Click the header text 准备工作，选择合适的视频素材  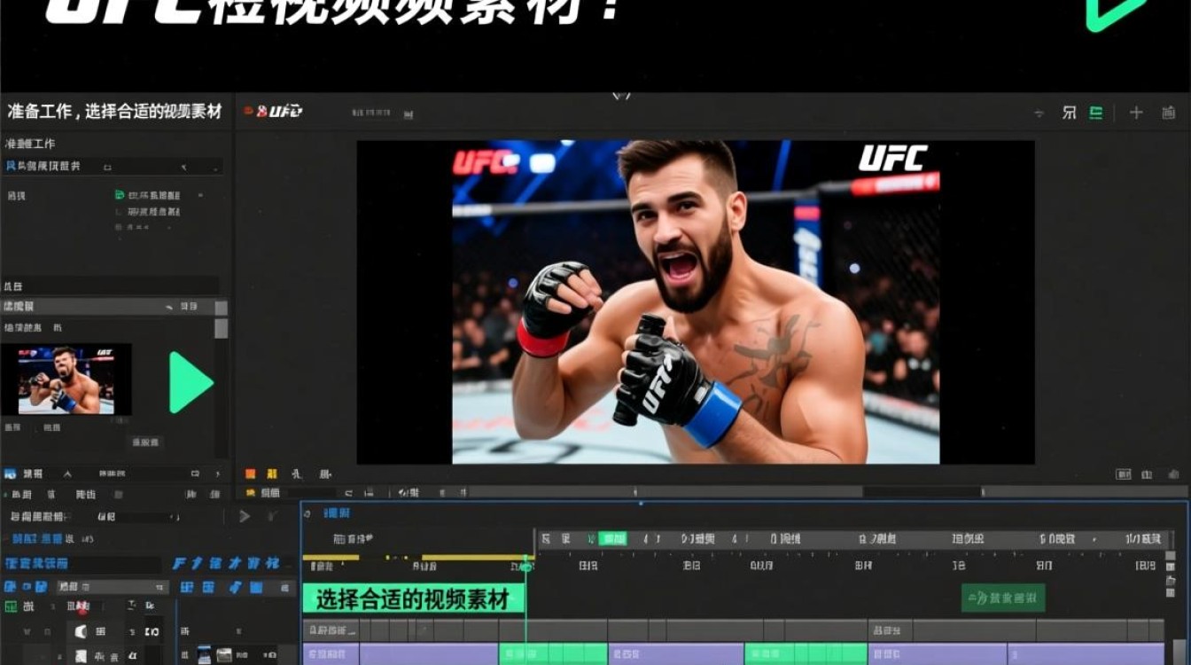114,112
